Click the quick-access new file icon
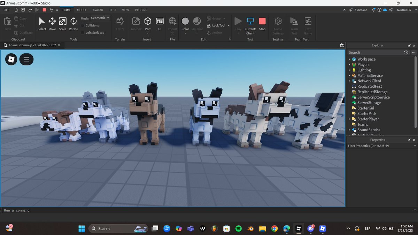418x235 pixels. coord(16,10)
